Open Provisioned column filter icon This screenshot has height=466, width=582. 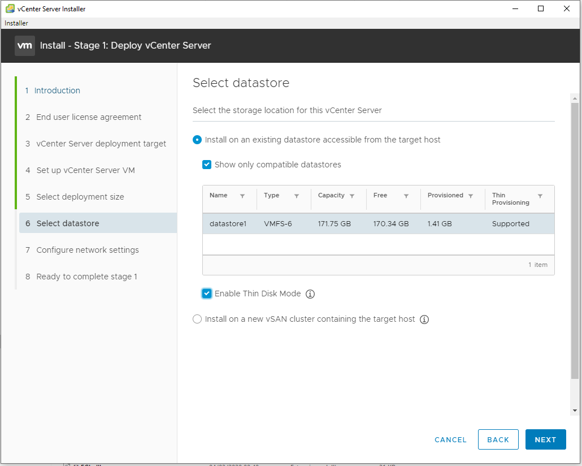tap(471, 196)
